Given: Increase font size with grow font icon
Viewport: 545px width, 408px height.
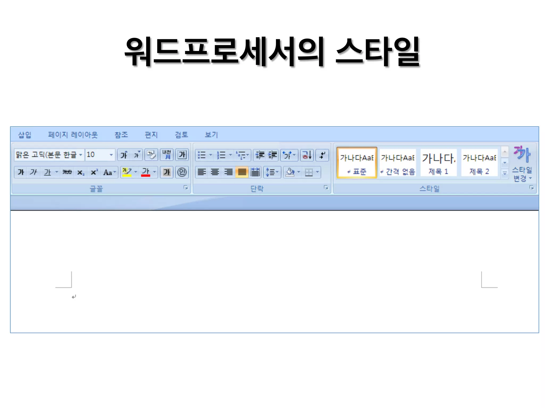Looking at the screenshot, I should pos(124,155).
